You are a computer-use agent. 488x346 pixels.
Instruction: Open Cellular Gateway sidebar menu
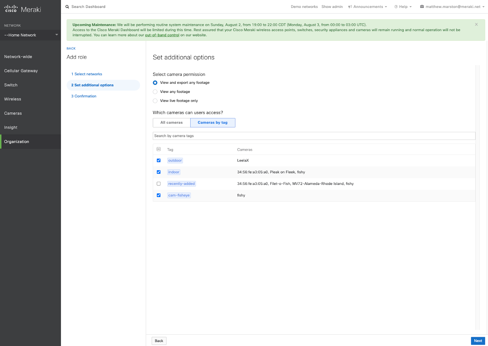(x=30, y=71)
